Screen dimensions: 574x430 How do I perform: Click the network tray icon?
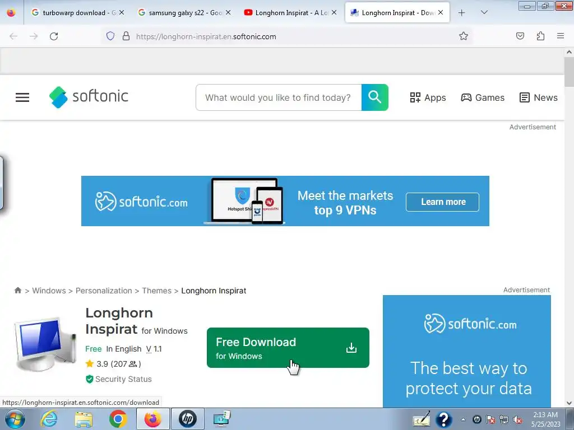[x=504, y=420]
